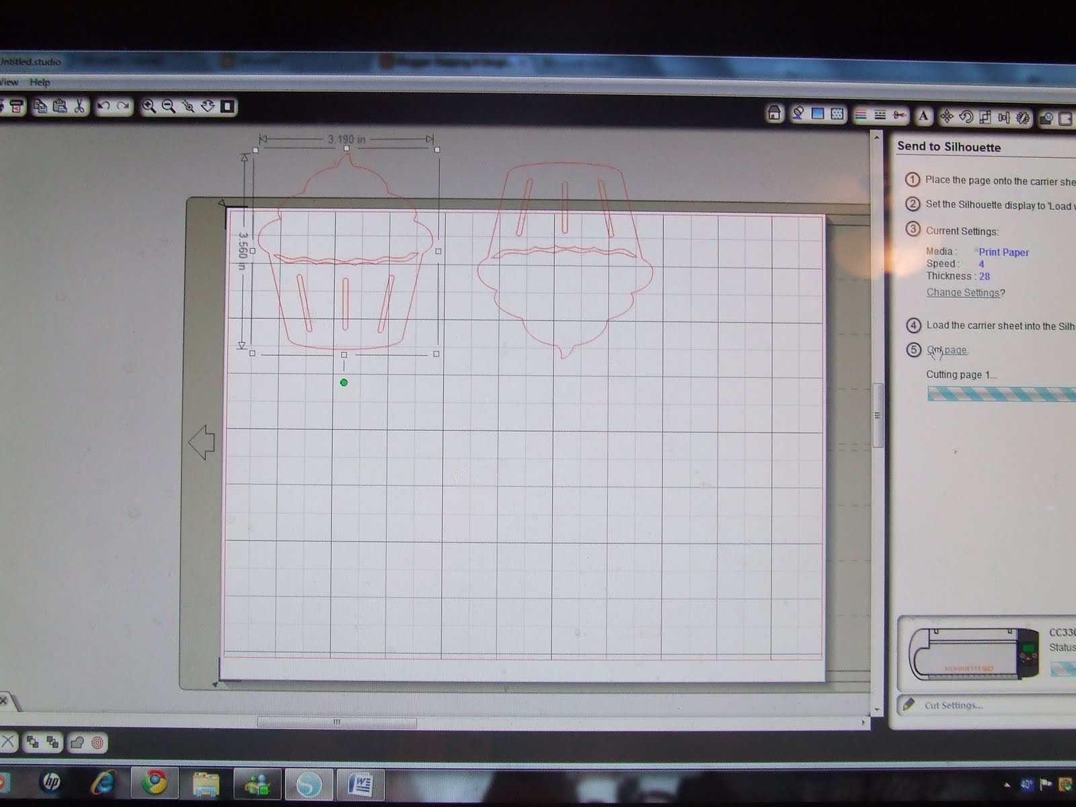This screenshot has height=807, width=1076.
Task: Open the align options panel
Action: click(1004, 118)
